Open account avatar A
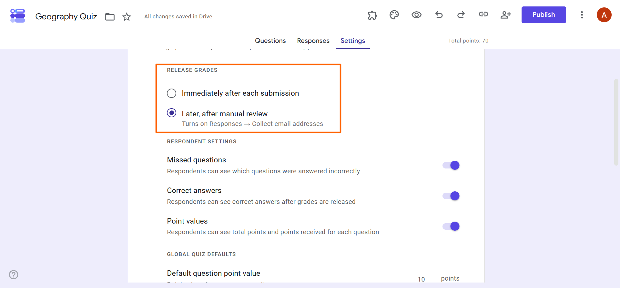620x288 pixels. click(604, 15)
